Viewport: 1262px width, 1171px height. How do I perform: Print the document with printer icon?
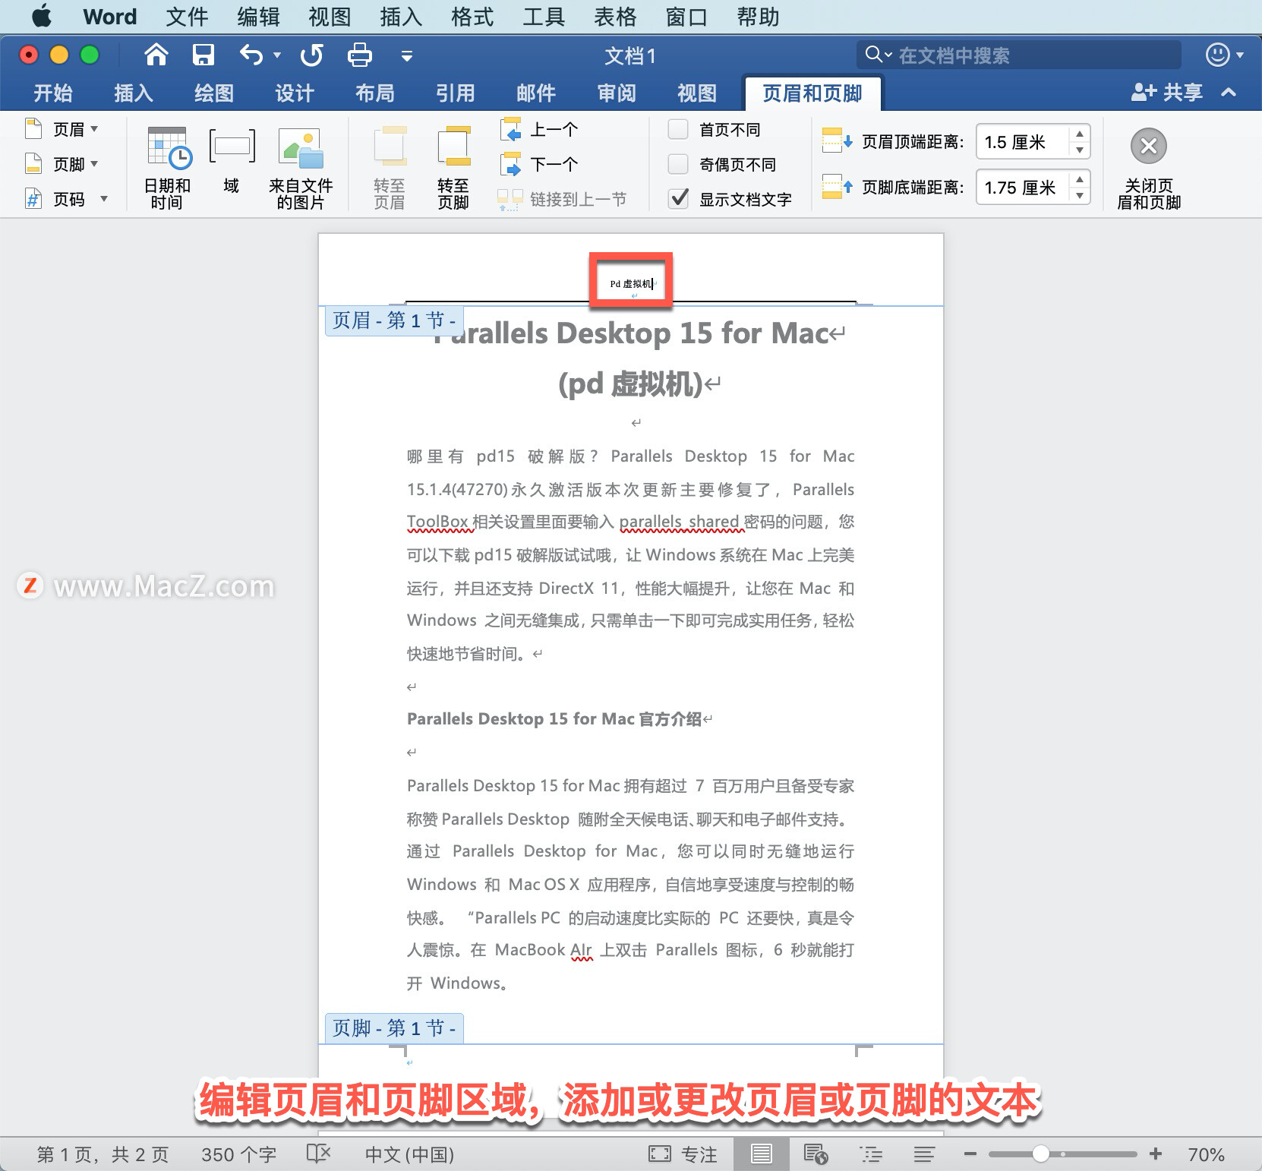click(359, 55)
